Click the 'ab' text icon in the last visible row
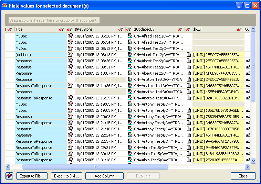The image size is (261, 184). pos(248,160)
